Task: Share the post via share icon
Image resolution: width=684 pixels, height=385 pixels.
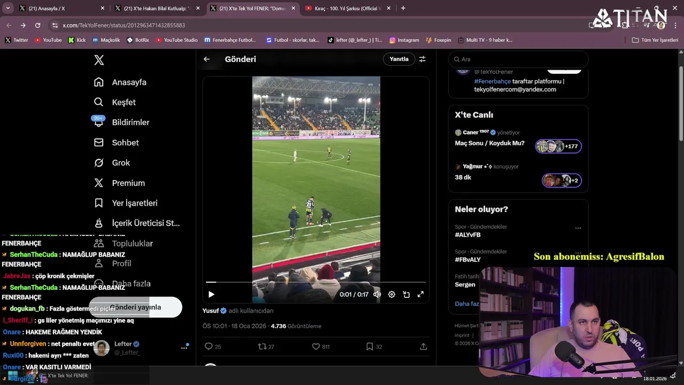Action: 423,346
